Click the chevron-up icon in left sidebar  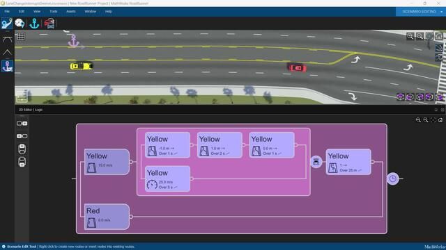7,52
